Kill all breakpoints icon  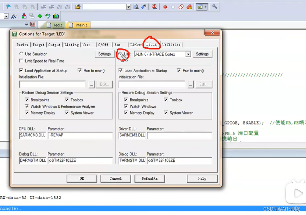(x=189, y=7)
